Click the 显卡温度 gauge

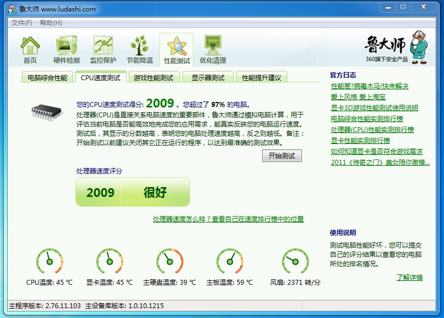[x=110, y=261]
